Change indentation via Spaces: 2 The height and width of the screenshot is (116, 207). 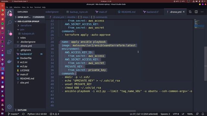[x=165, y=114]
